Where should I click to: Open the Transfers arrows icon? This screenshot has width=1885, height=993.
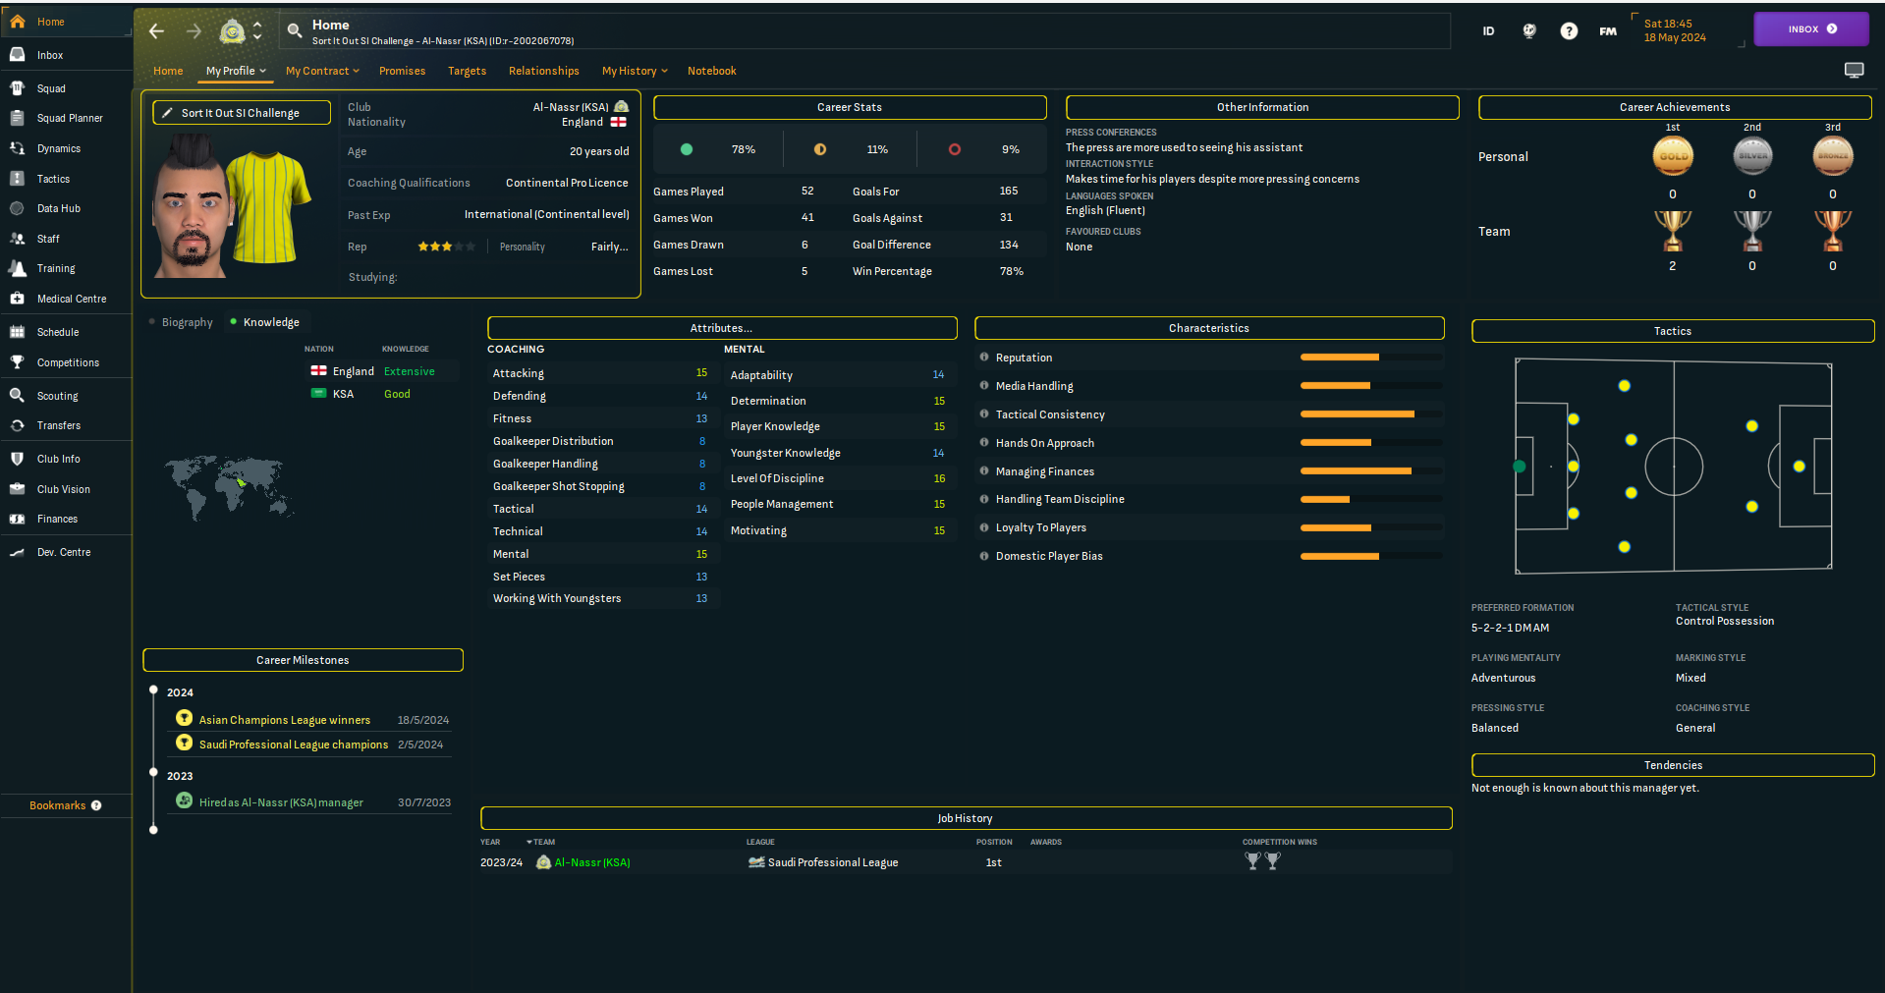[x=18, y=425]
